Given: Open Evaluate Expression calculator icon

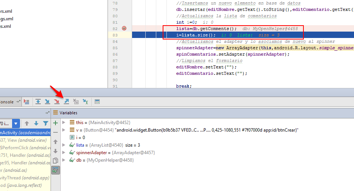Looking at the screenshot, I should [97, 102].
